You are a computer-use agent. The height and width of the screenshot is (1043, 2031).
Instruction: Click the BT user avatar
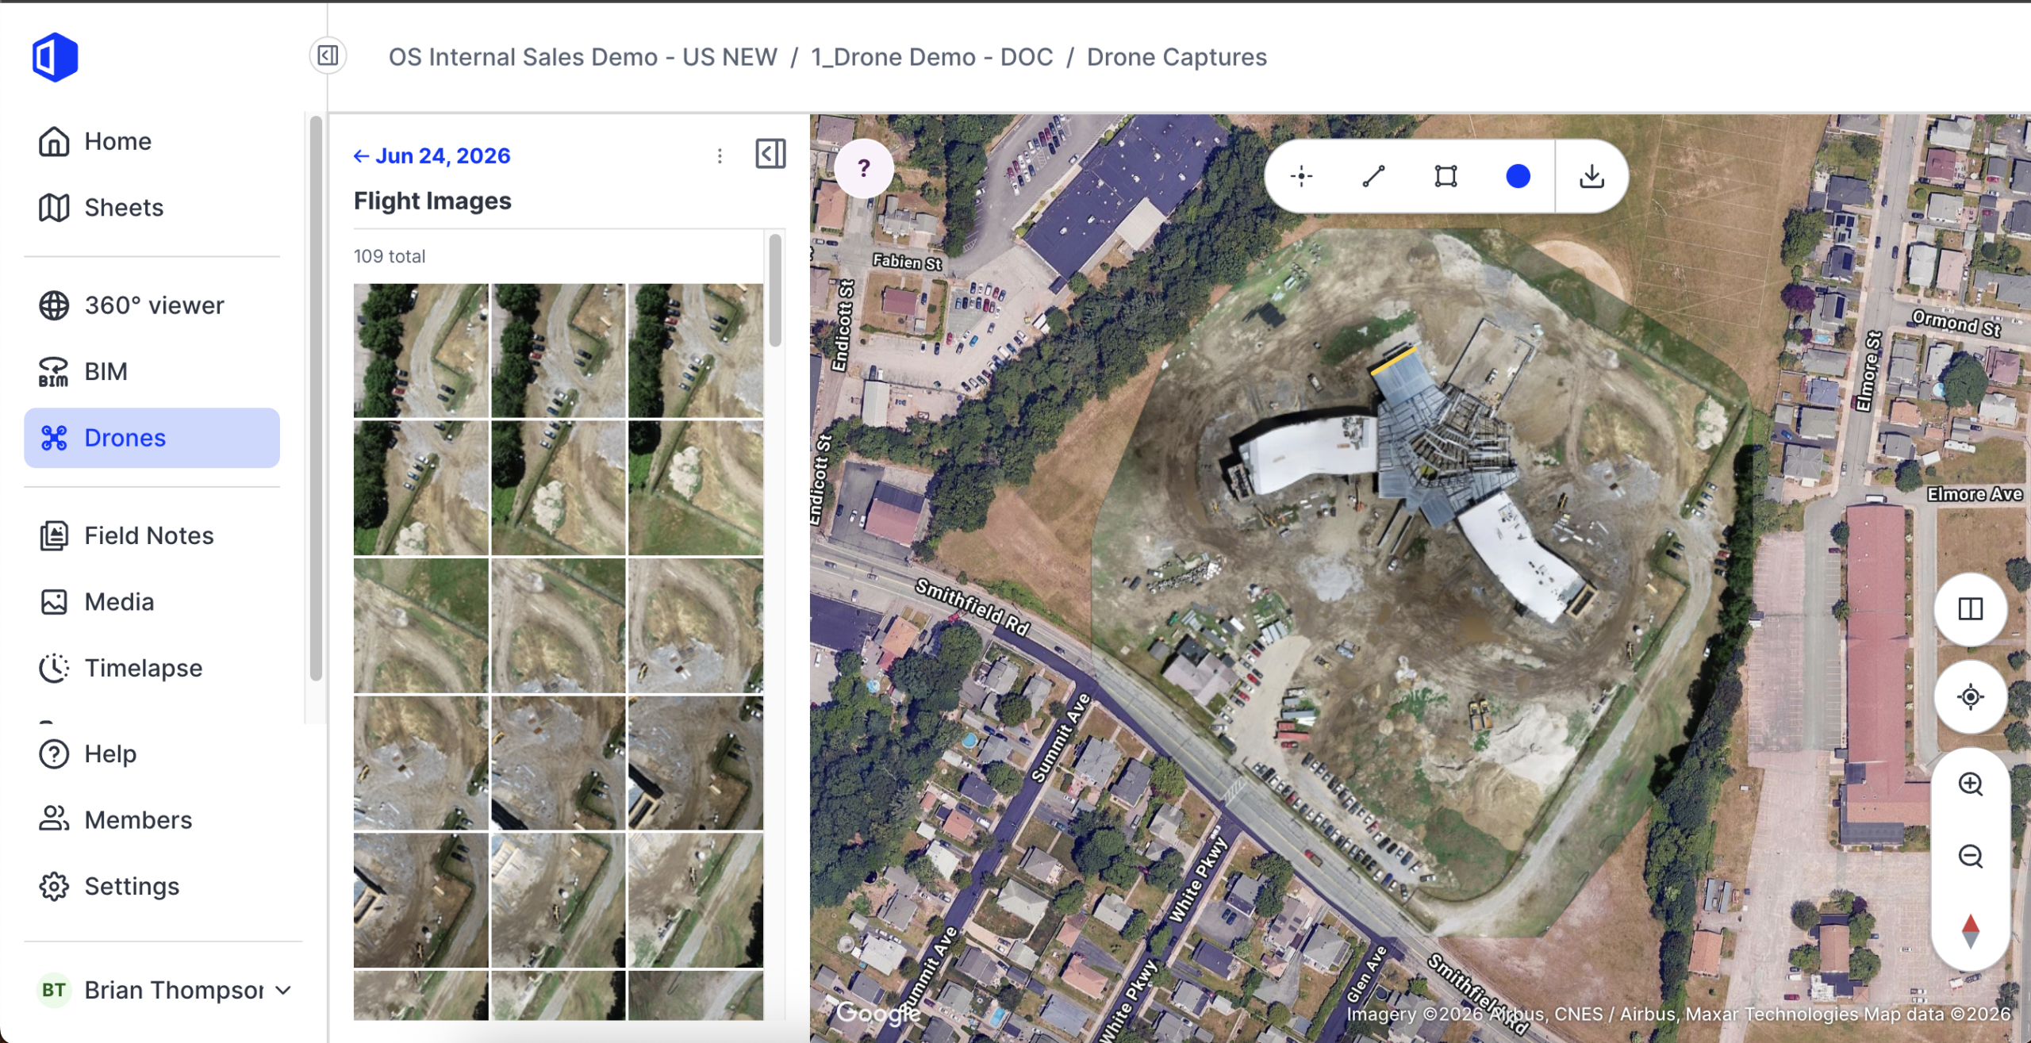click(x=54, y=990)
